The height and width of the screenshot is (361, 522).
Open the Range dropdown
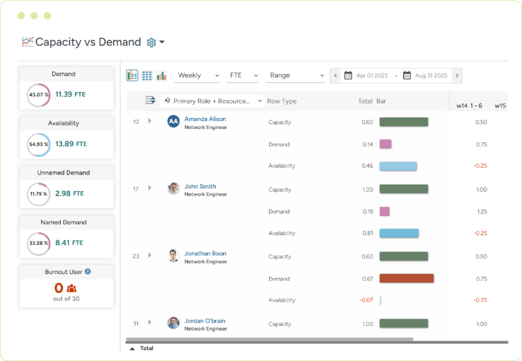[x=295, y=75]
